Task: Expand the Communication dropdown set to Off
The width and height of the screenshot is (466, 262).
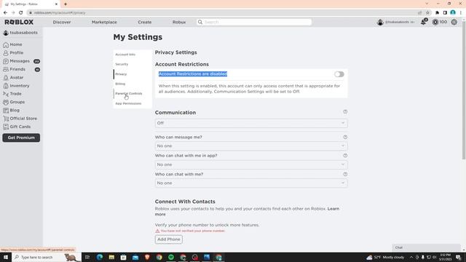Action: [x=251, y=123]
